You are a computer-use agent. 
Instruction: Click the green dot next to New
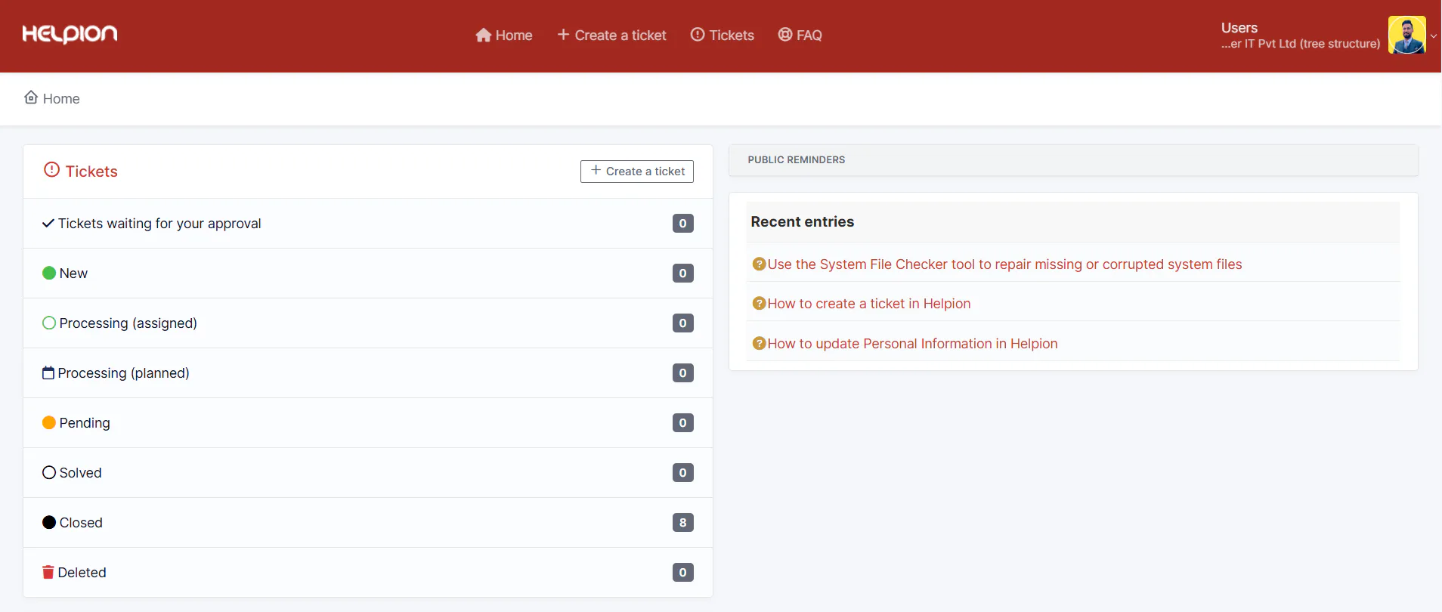(x=49, y=273)
